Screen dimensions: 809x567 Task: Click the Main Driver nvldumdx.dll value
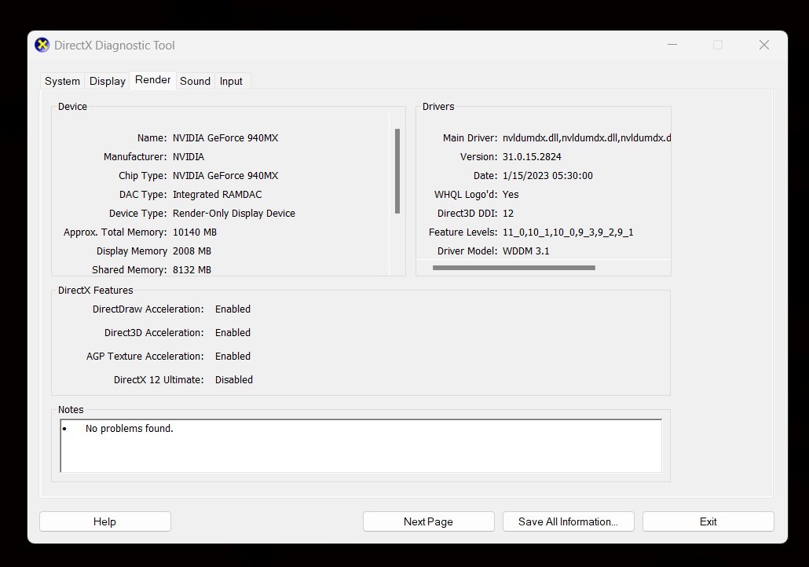tap(587, 137)
